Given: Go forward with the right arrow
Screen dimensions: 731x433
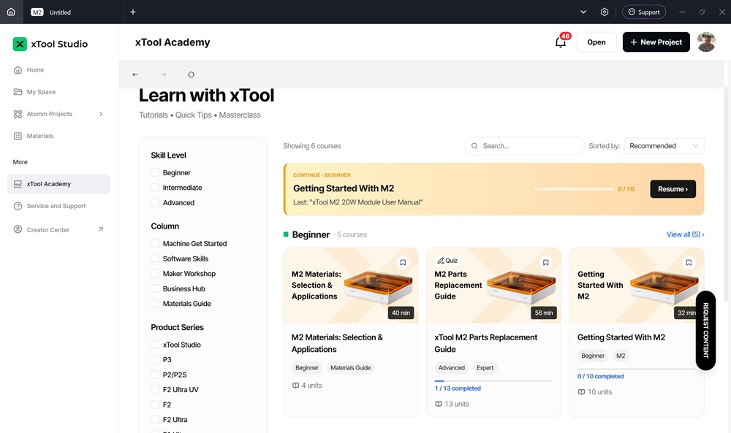Looking at the screenshot, I should (163, 74).
